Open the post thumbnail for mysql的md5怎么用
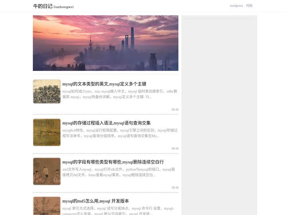Image resolution: width=287 pixels, height=215 pixels. coord(47,206)
